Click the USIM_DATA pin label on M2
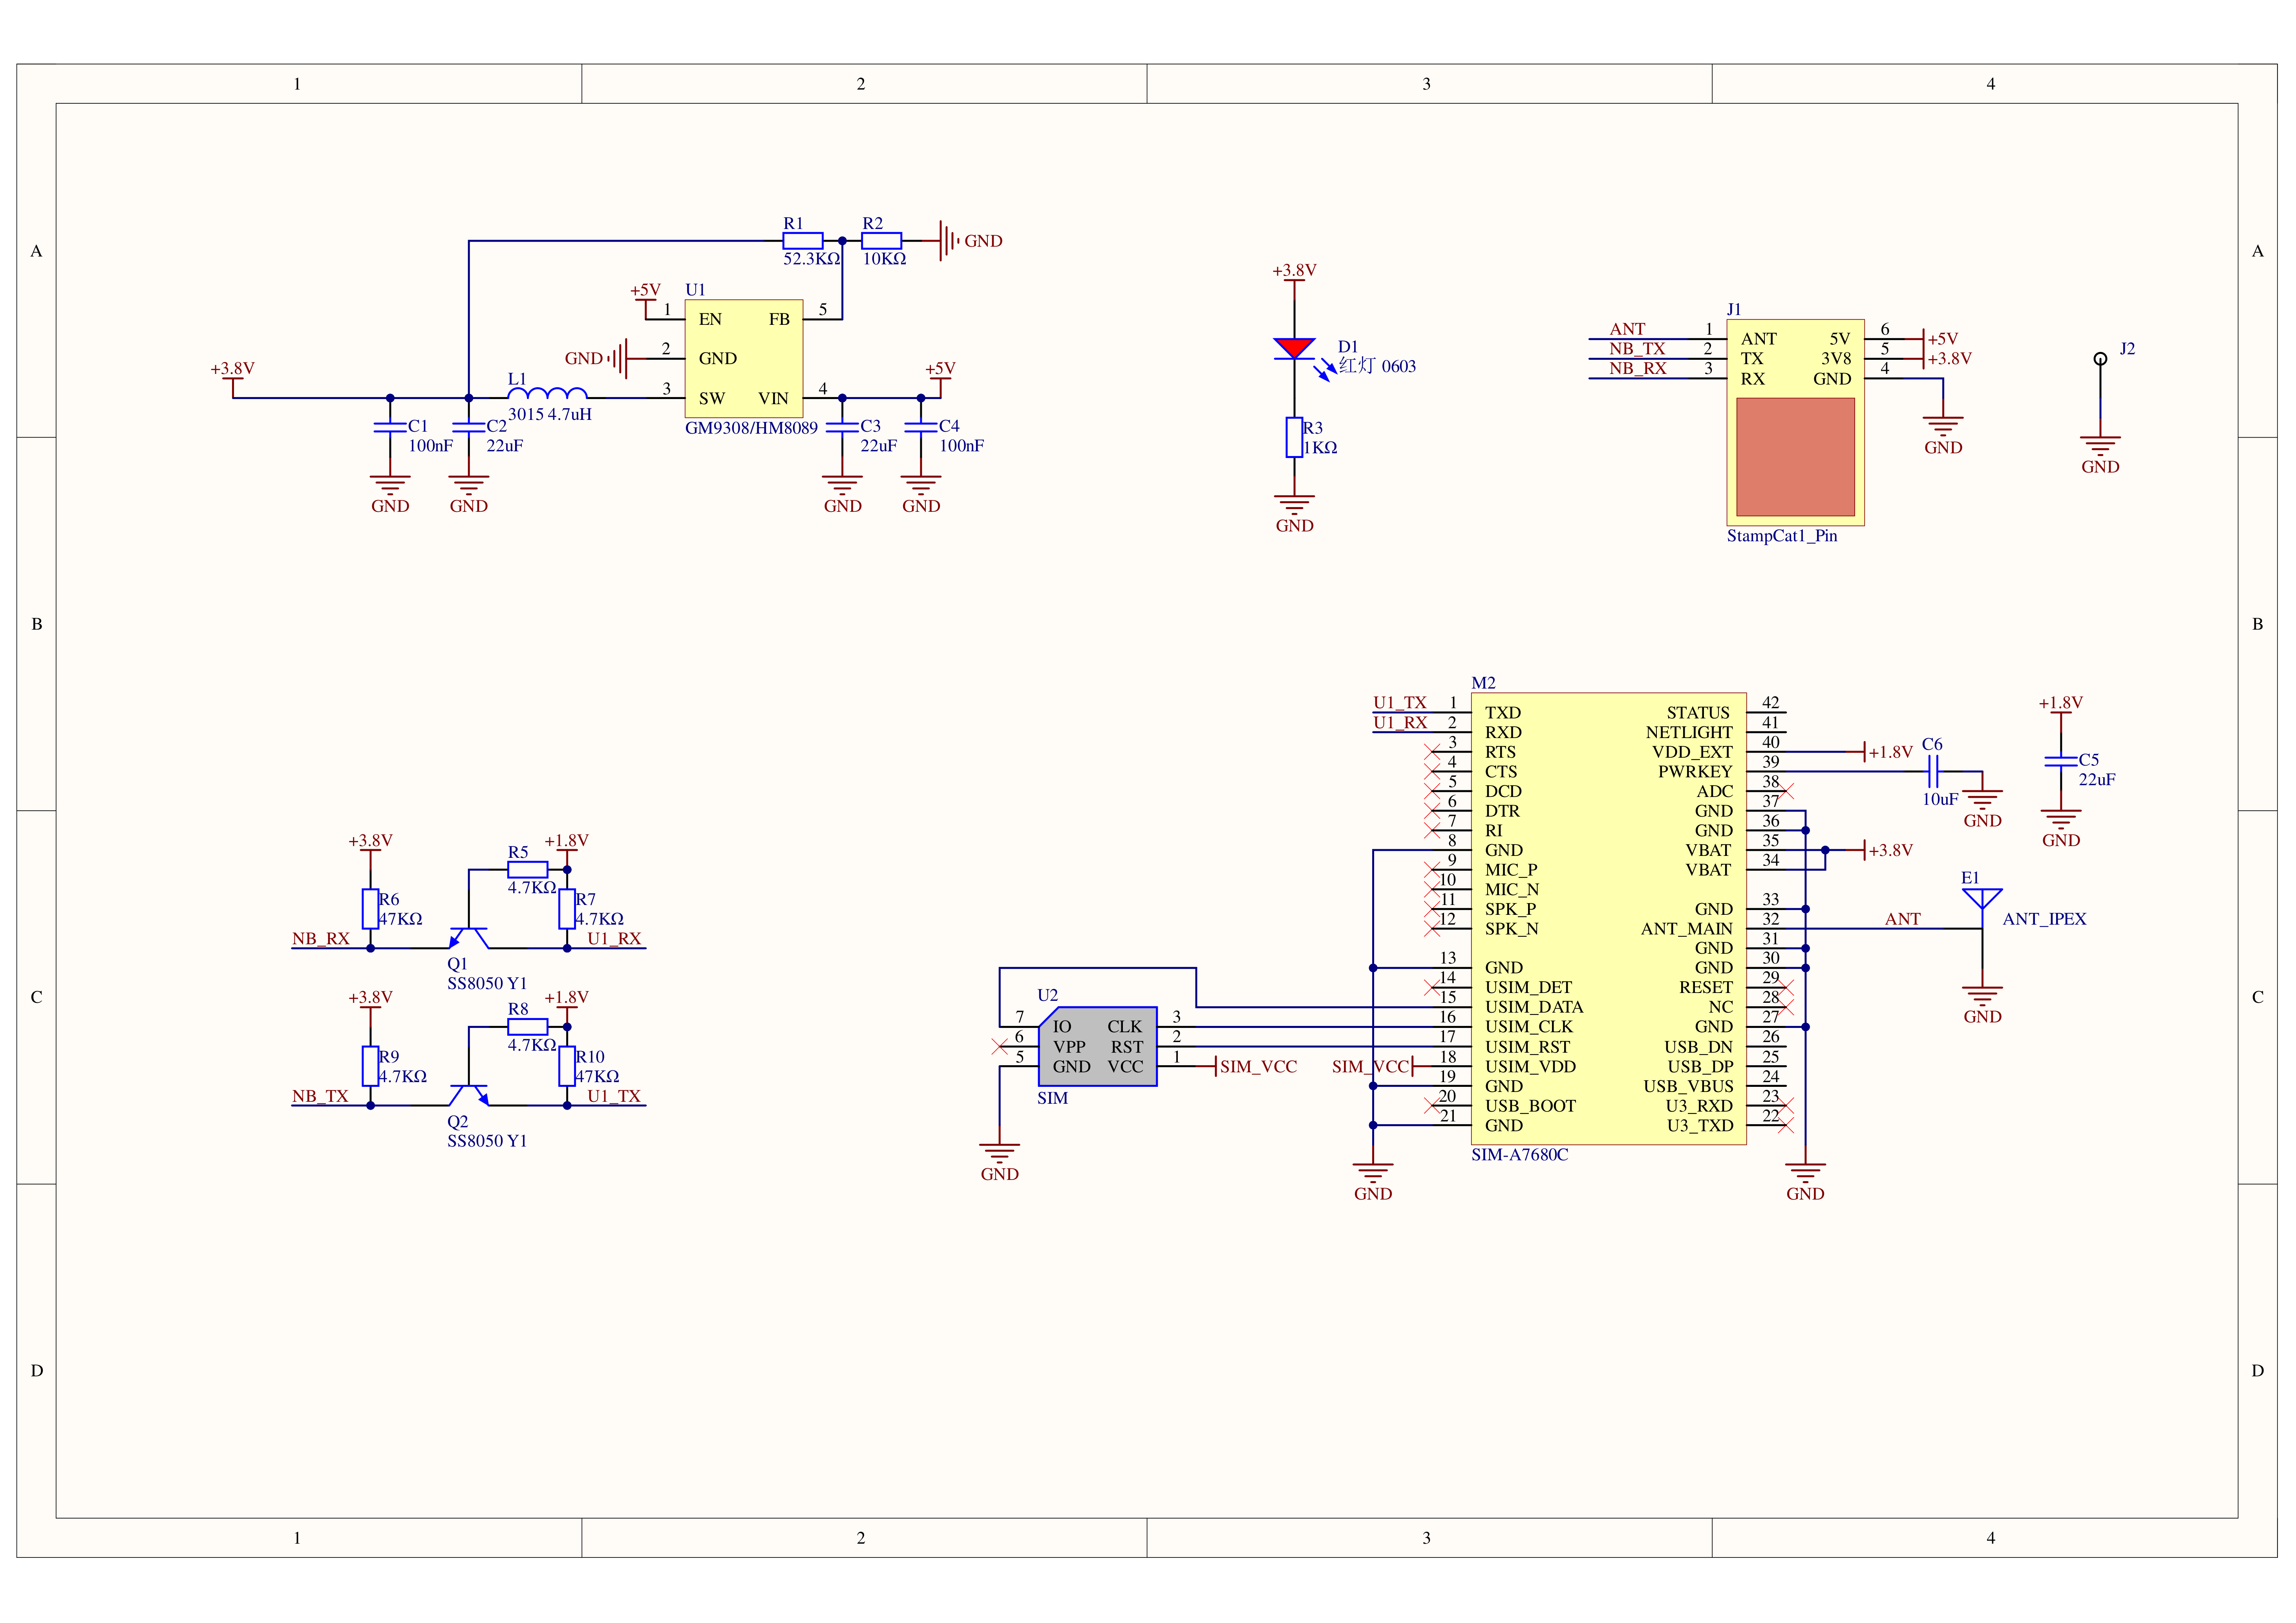The width and height of the screenshot is (2296, 1623). [1534, 1007]
